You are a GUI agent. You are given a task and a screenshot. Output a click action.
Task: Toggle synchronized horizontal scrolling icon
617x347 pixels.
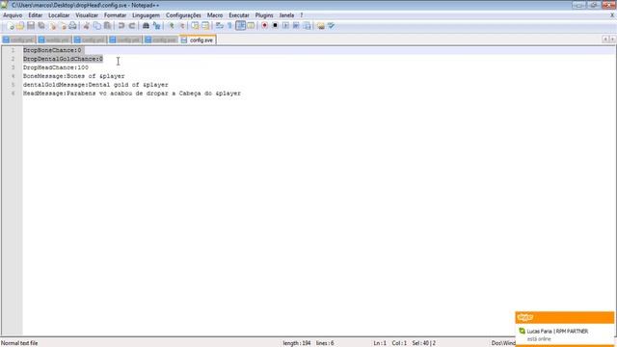coord(205,26)
